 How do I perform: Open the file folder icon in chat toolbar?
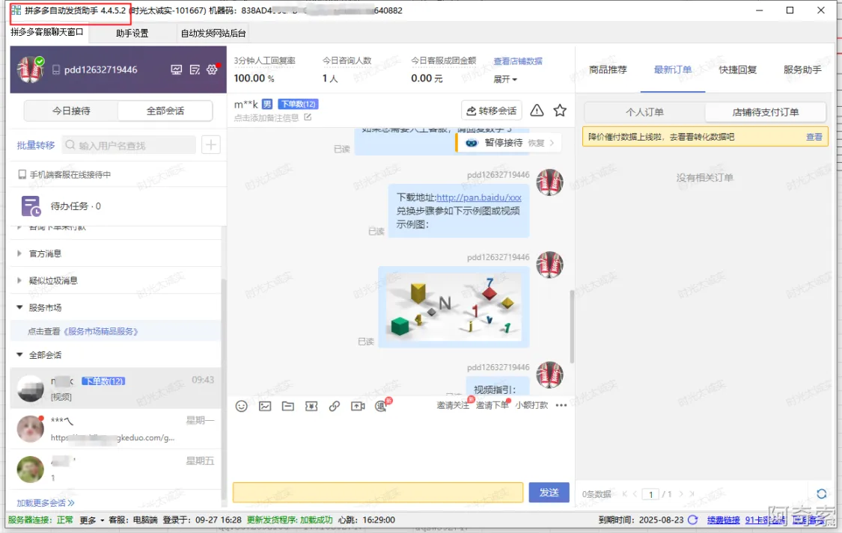tap(288, 406)
